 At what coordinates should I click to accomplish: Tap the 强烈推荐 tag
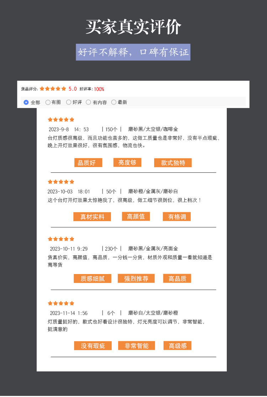tap(136, 279)
